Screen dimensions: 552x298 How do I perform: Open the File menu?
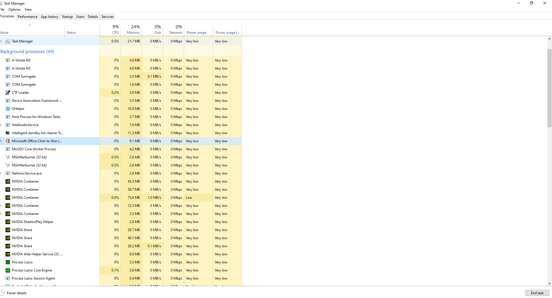coord(2,10)
